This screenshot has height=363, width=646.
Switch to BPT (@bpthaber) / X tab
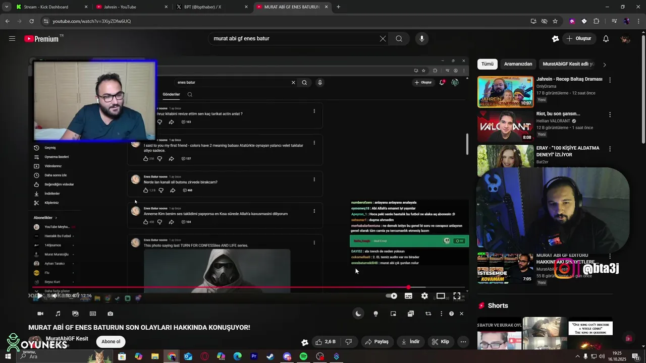pyautogui.click(x=212, y=7)
